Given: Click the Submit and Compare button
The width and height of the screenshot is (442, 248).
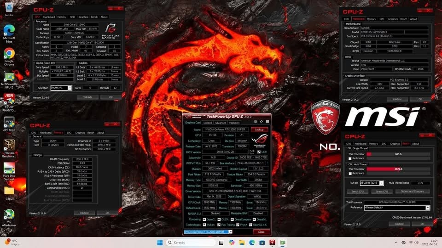Looking at the screenshot, I should point(413,192).
